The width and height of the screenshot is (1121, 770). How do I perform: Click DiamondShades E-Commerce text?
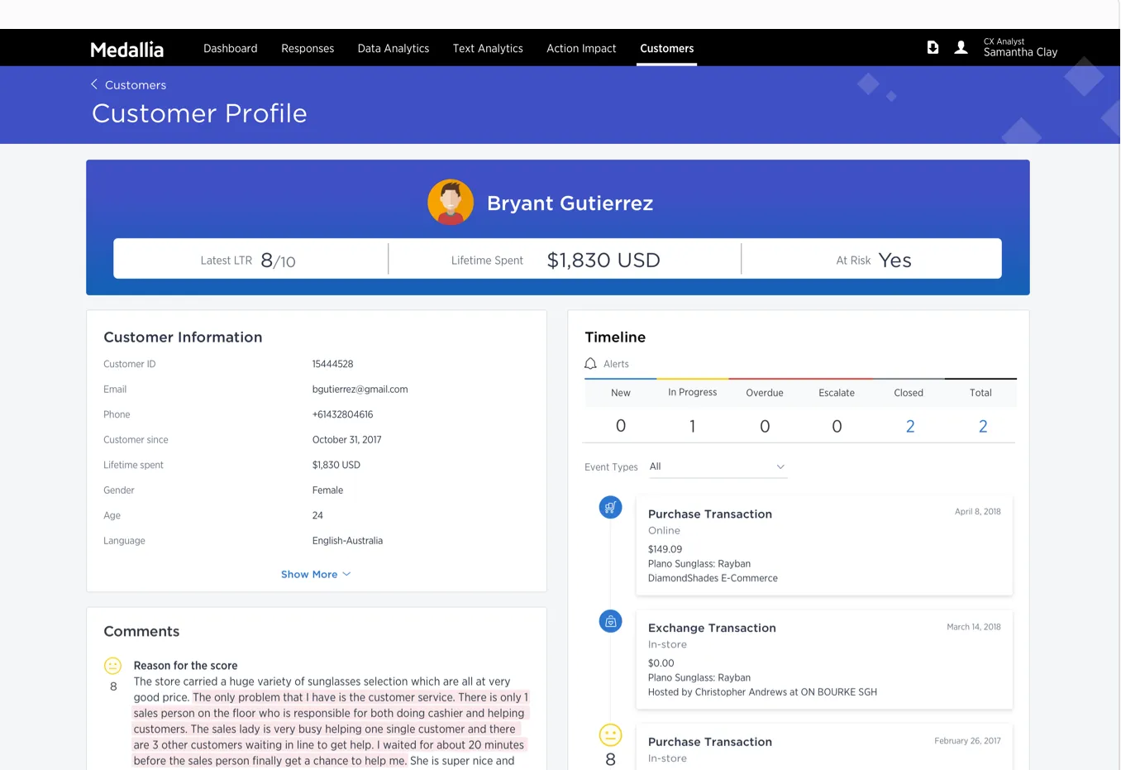point(713,578)
